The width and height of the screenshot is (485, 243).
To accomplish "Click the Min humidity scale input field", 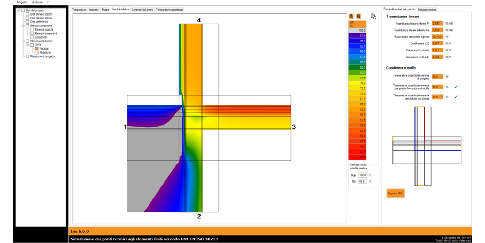I will coord(362,181).
